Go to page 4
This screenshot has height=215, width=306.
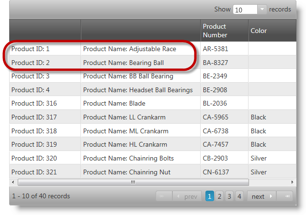point(239,196)
